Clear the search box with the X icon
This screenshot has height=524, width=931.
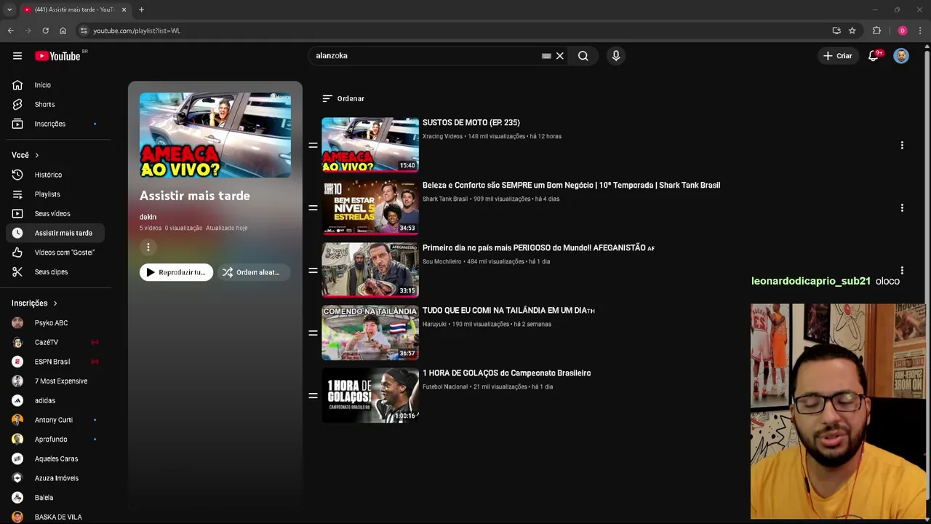(560, 56)
